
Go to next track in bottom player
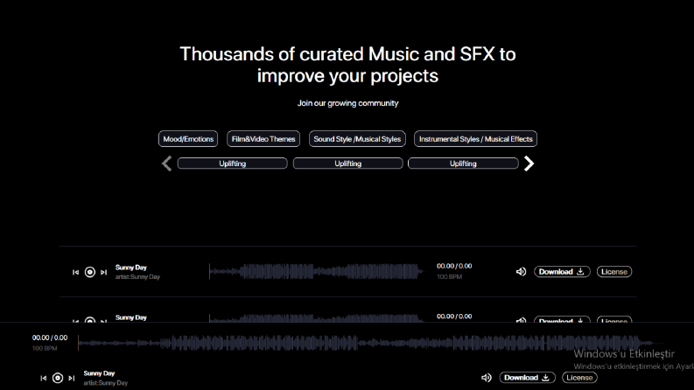(72, 378)
